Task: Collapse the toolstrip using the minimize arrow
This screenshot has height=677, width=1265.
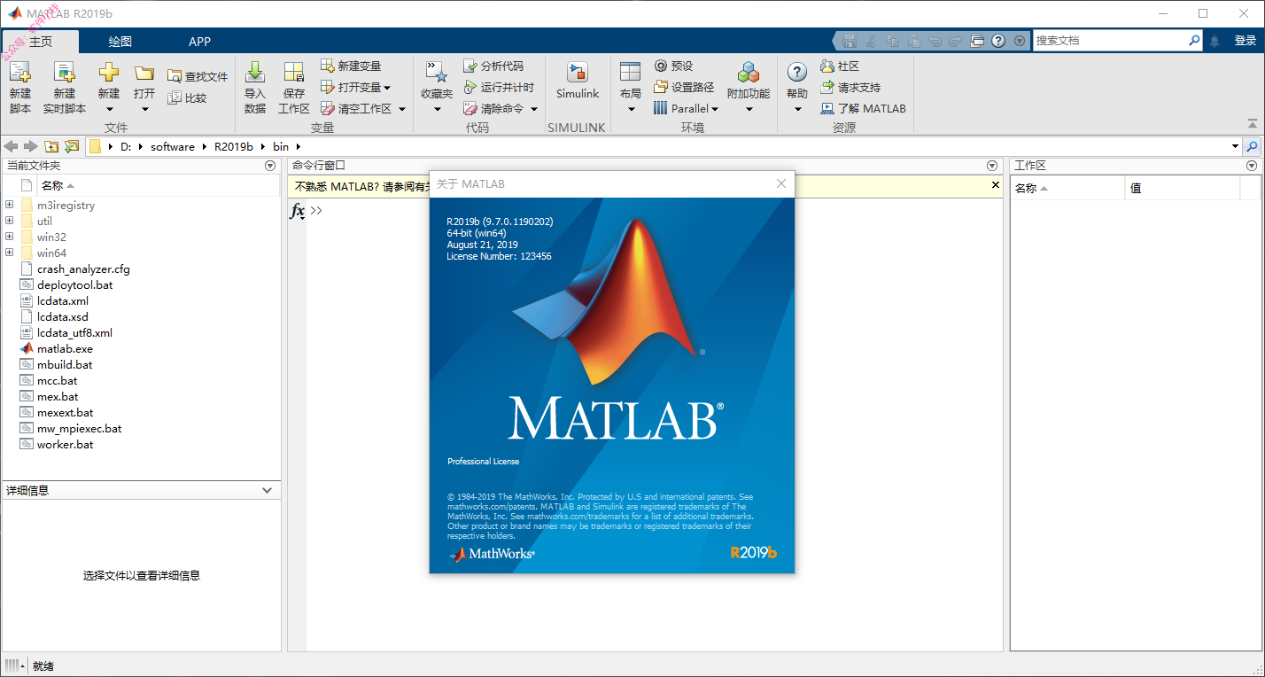Action: pyautogui.click(x=1253, y=125)
